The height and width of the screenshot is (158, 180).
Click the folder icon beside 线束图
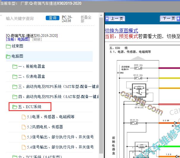coord(8,46)
